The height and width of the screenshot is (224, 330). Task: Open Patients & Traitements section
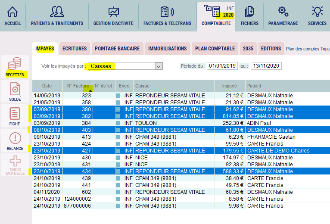coord(57,16)
